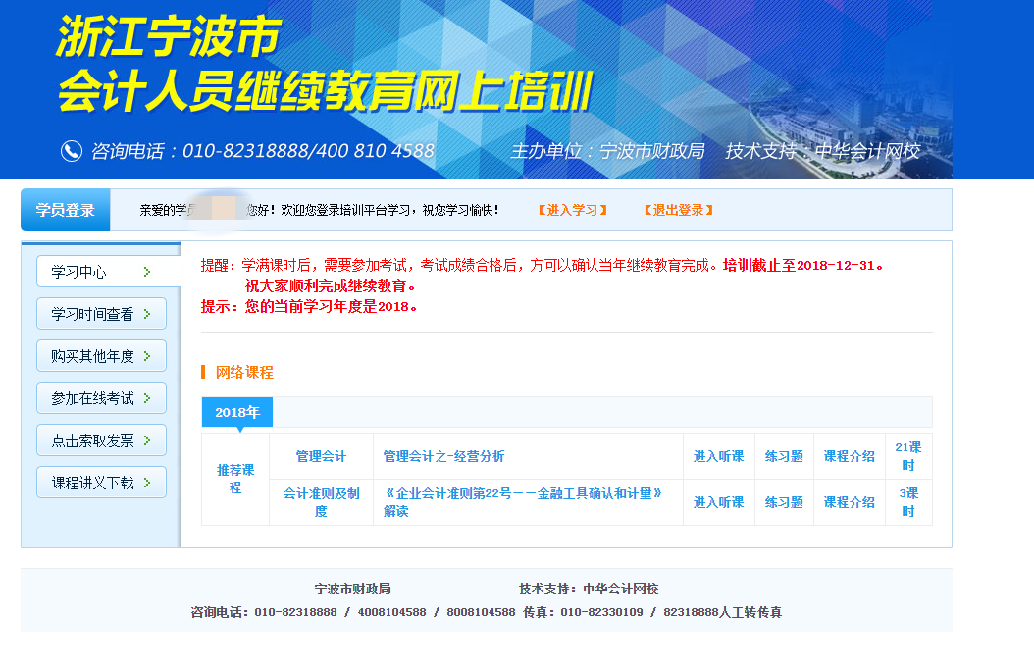Click the phone icon beside 咨询电话
This screenshot has width=1034, height=667.
[72, 151]
